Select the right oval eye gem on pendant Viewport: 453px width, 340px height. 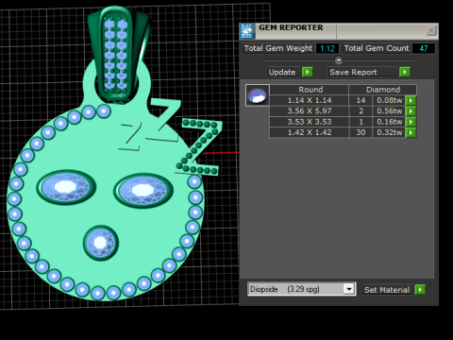pos(143,191)
